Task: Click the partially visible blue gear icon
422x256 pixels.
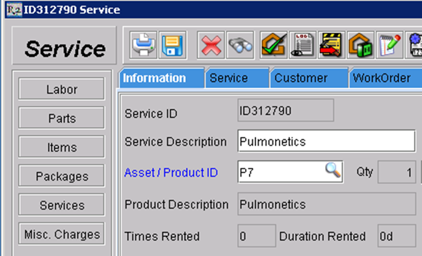Action: (414, 45)
